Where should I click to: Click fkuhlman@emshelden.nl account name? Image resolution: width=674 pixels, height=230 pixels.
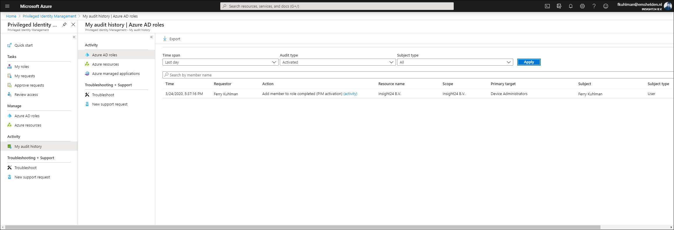pyautogui.click(x=640, y=4)
